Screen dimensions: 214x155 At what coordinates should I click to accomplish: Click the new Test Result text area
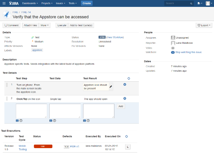coord(99,111)
